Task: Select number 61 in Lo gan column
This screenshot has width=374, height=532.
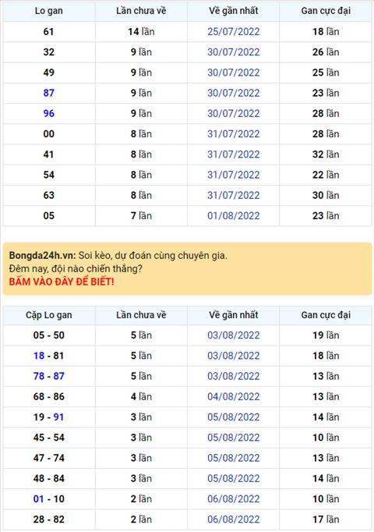Action: 49,32
